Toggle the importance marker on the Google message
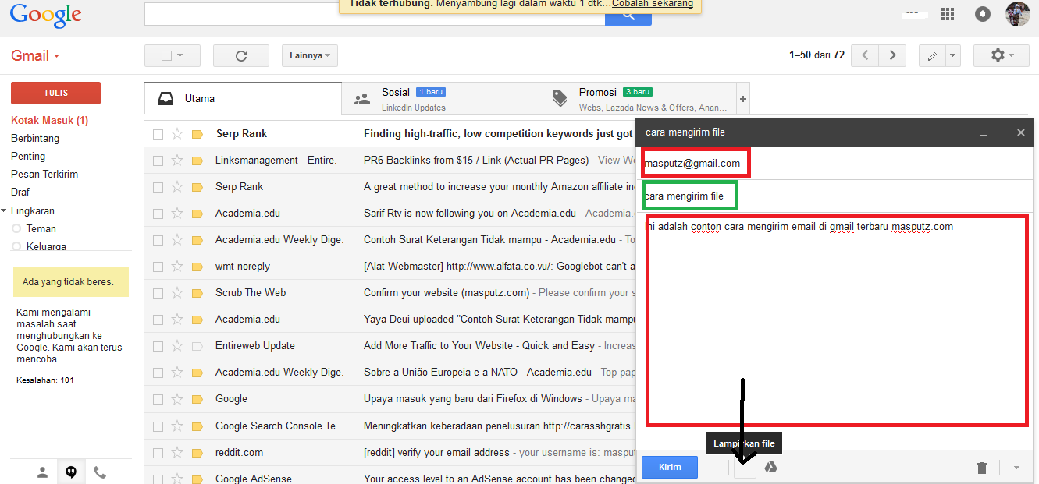This screenshot has width=1039, height=484. tap(197, 399)
